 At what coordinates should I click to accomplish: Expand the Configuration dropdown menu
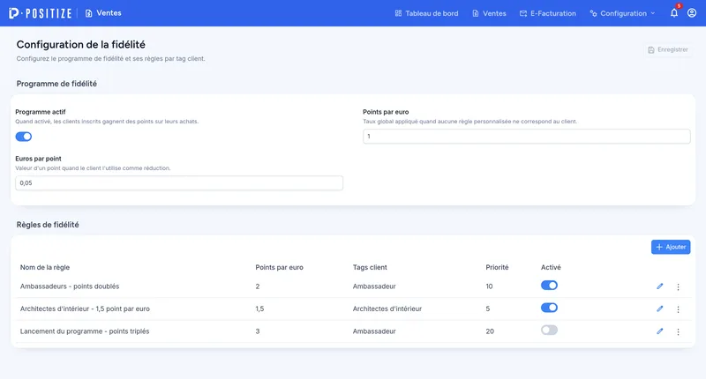click(x=622, y=13)
